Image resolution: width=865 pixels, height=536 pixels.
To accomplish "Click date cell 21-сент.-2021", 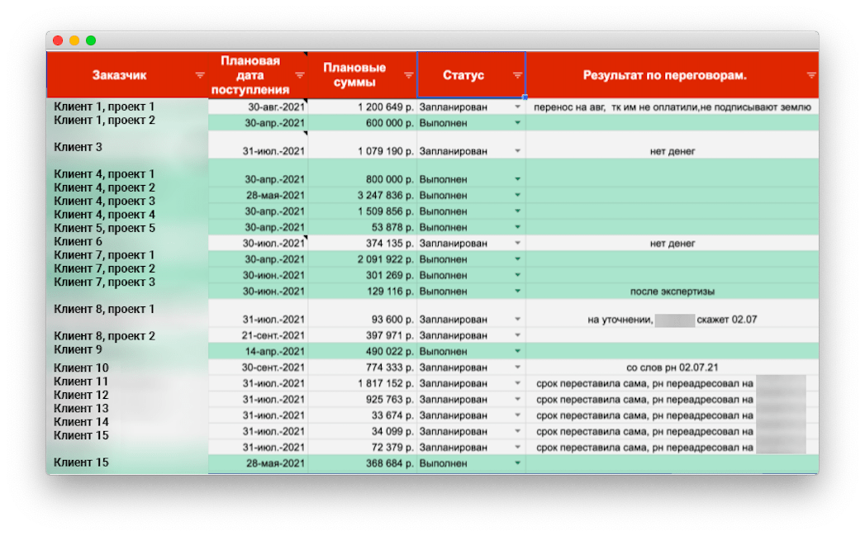I will tap(258, 336).
